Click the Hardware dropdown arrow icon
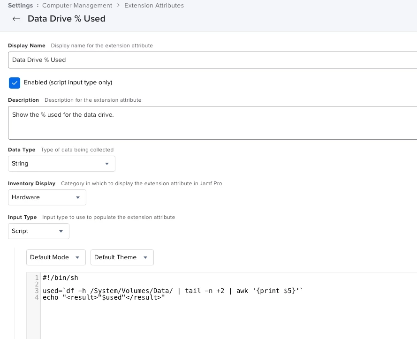The width and height of the screenshot is (417, 339). [x=78, y=197]
